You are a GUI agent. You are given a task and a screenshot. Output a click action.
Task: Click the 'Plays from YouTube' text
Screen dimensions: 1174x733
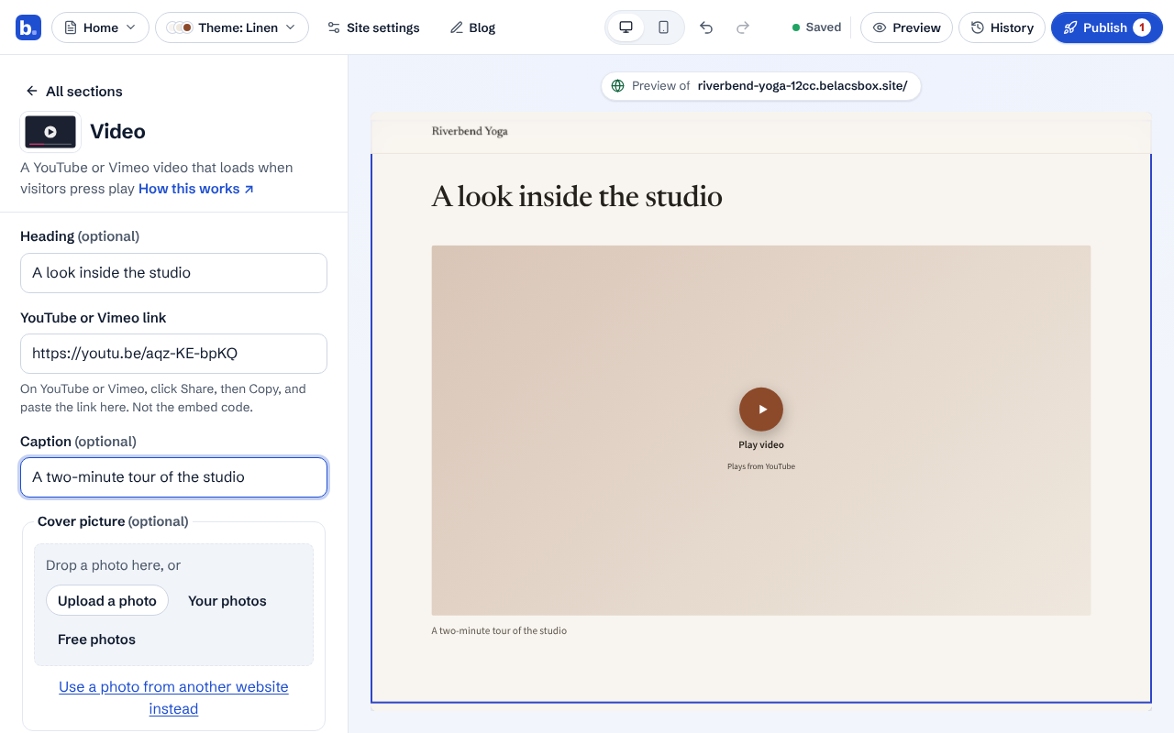coord(761,466)
